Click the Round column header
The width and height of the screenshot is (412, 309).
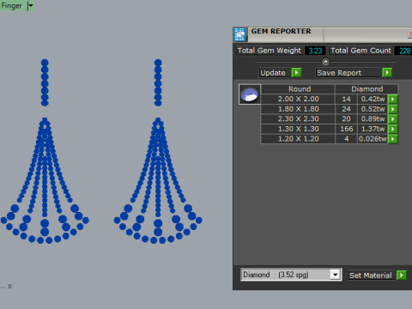[x=298, y=89]
